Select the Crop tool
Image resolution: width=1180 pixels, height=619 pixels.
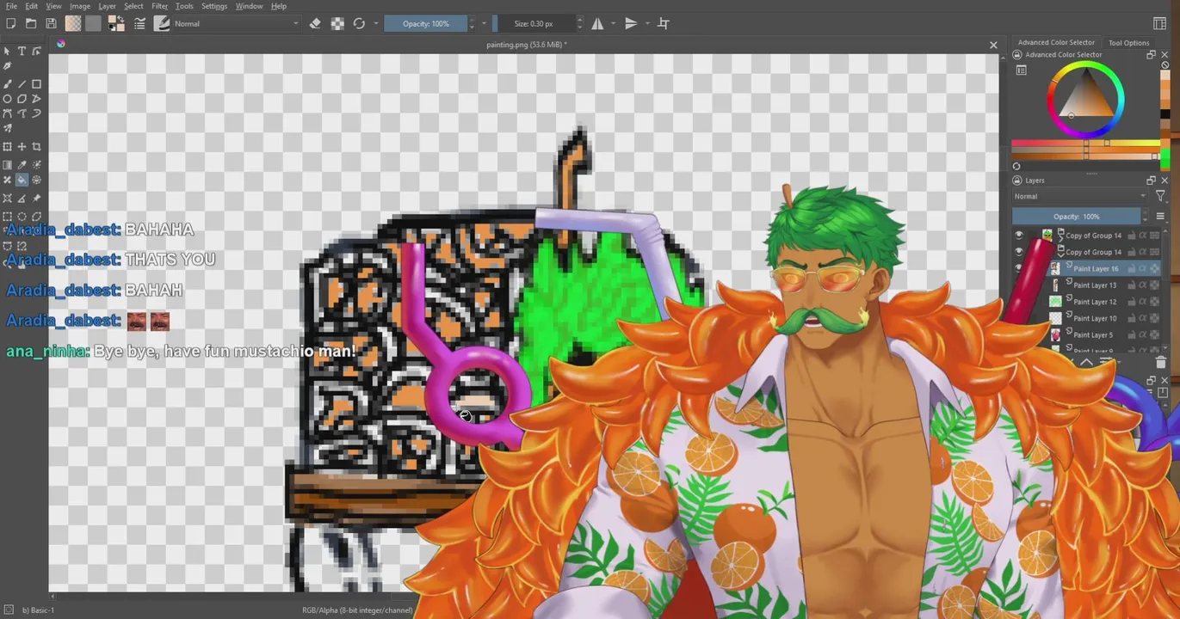click(36, 147)
